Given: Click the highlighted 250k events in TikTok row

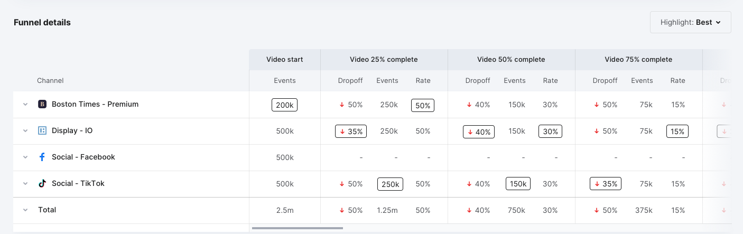Looking at the screenshot, I should pos(390,184).
